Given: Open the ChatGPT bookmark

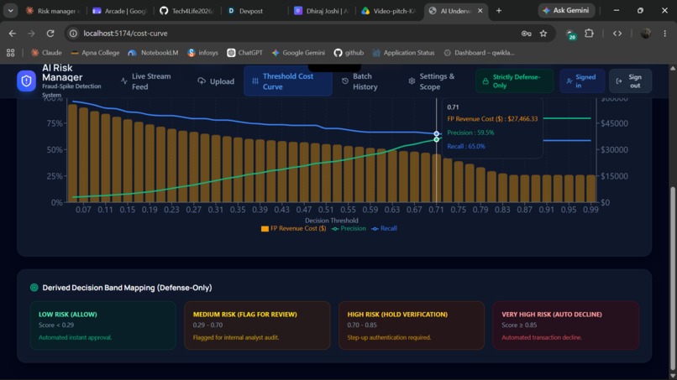Looking at the screenshot, I should [x=244, y=53].
